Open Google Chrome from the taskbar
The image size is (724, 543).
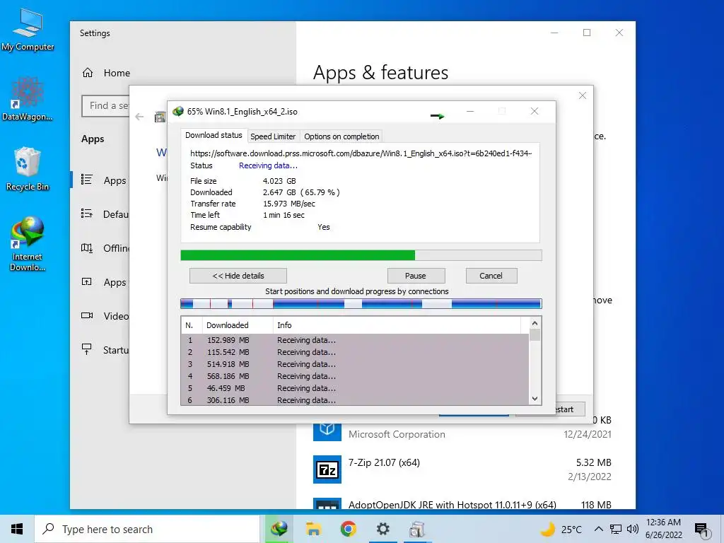pos(348,529)
